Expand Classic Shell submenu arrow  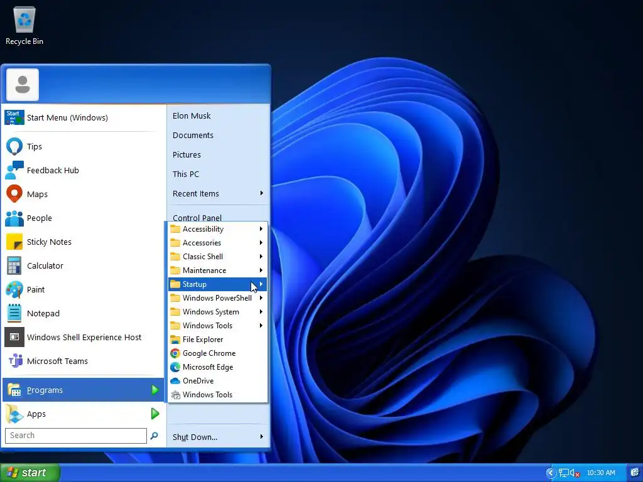point(261,257)
